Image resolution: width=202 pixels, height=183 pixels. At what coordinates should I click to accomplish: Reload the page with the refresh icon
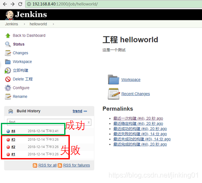(20, 4)
